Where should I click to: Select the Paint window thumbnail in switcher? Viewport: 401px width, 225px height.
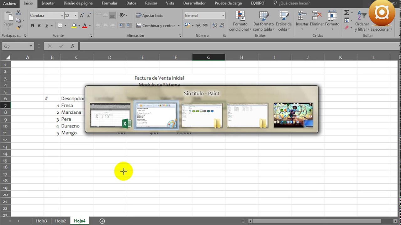(x=156, y=115)
